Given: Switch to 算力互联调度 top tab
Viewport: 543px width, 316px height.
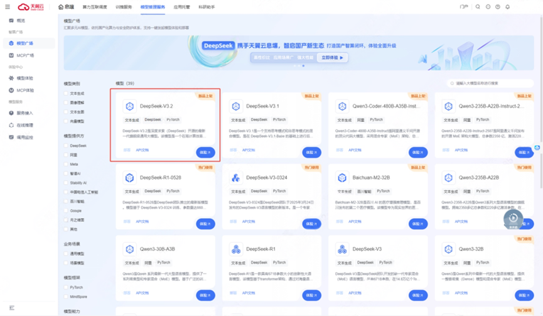Looking at the screenshot, I should [x=95, y=7].
